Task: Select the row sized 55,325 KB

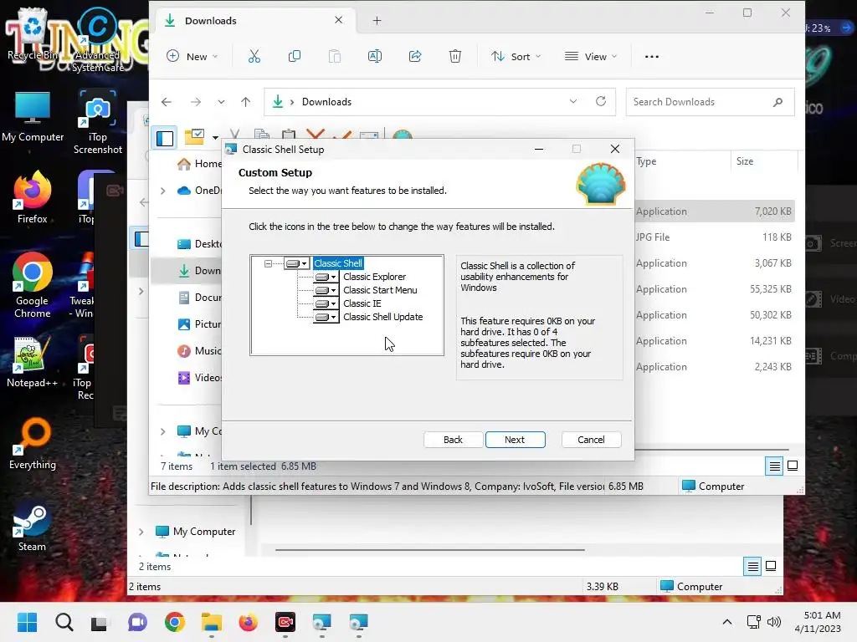Action: (715, 289)
